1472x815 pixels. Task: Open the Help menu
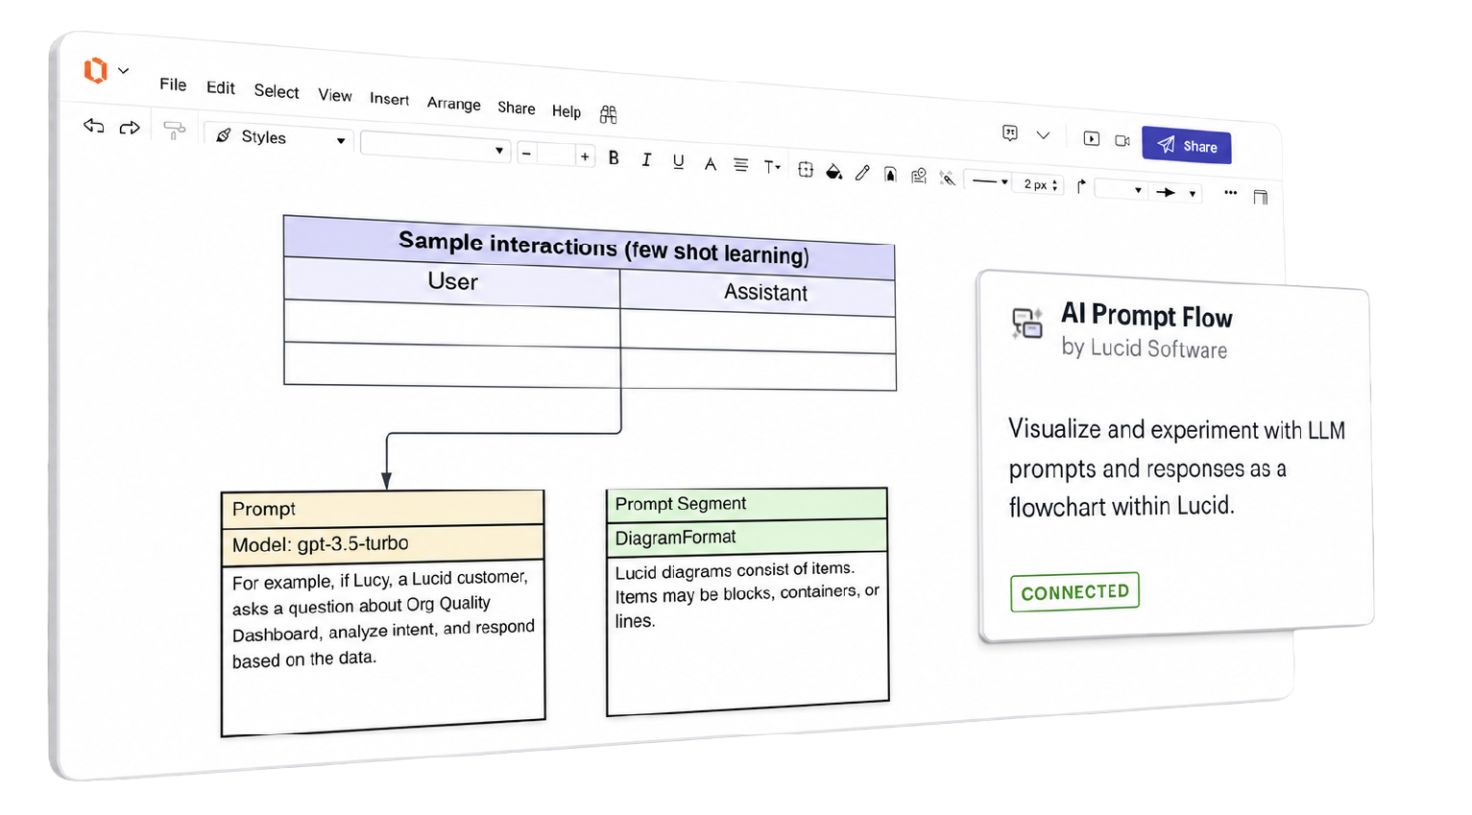pos(567,111)
